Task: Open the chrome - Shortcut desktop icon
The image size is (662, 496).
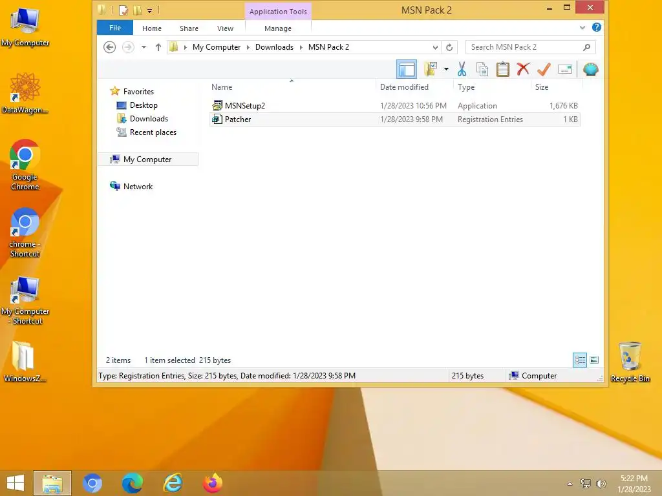Action: (x=25, y=232)
